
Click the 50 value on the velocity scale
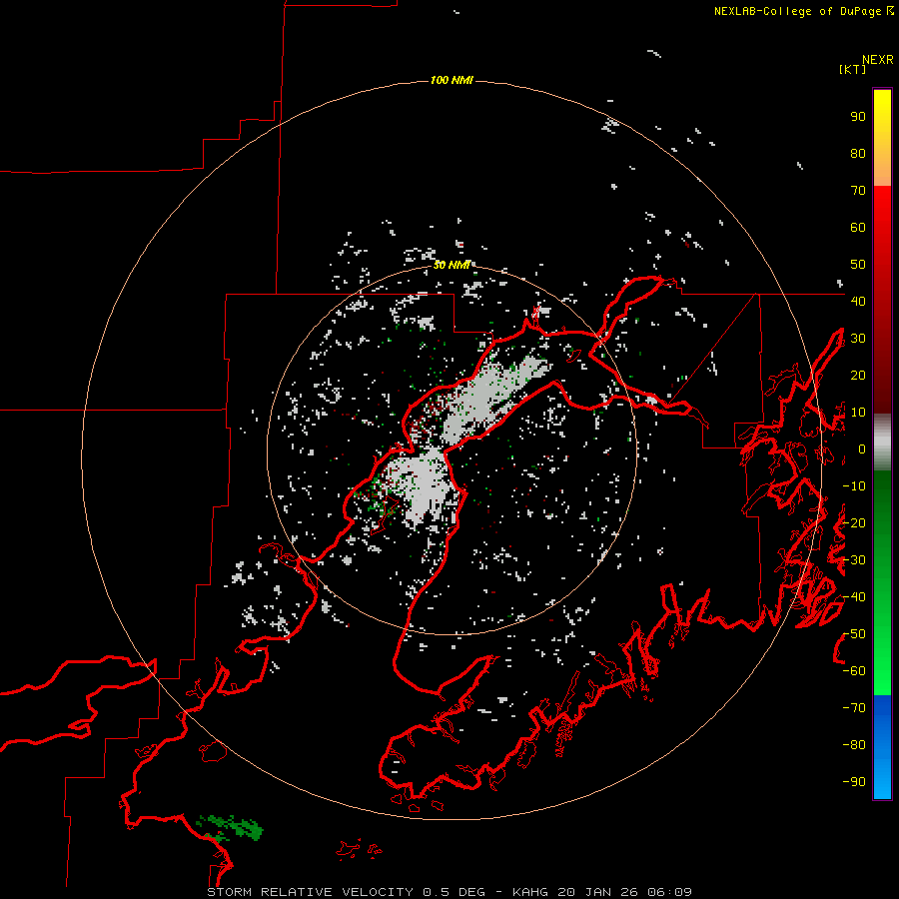(858, 265)
